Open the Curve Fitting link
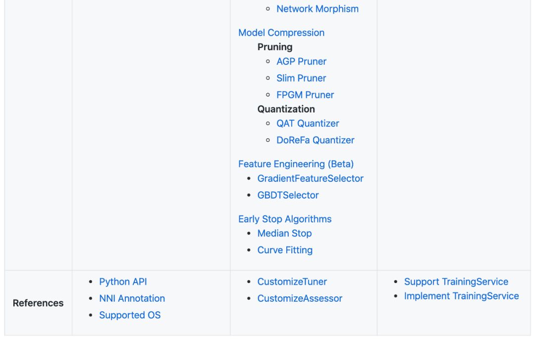This screenshot has height=339, width=535. click(285, 250)
